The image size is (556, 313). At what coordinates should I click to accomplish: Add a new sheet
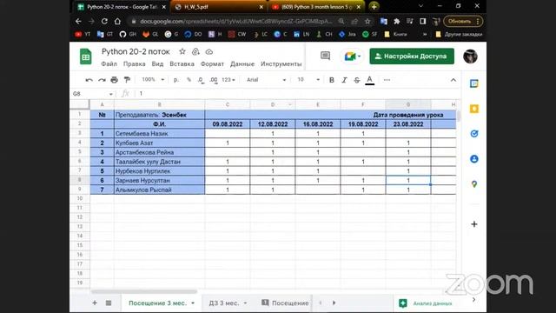pyautogui.click(x=95, y=303)
